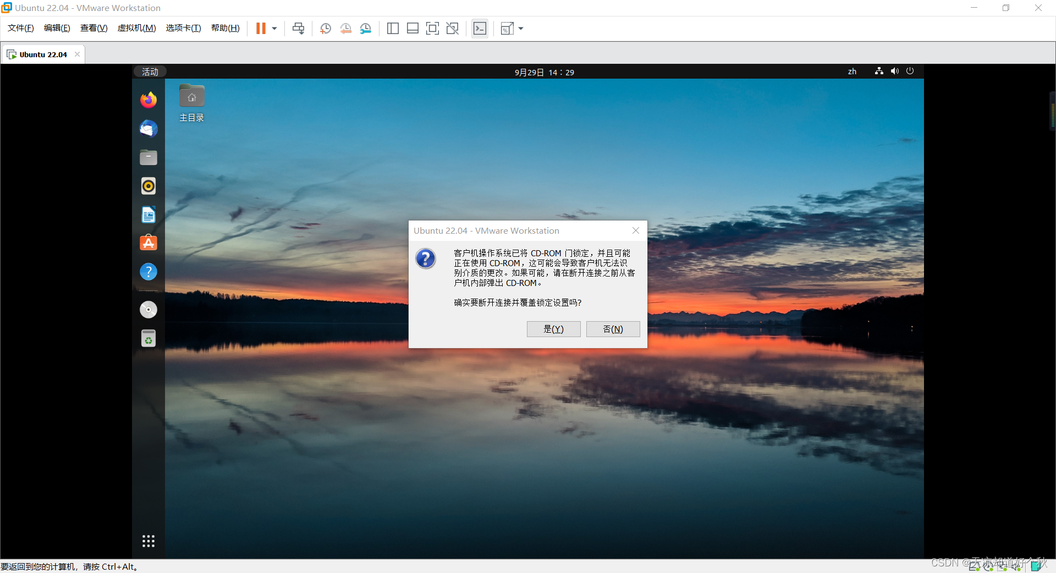Launch Rhythmbox from the dock
The width and height of the screenshot is (1056, 573).
(x=148, y=186)
